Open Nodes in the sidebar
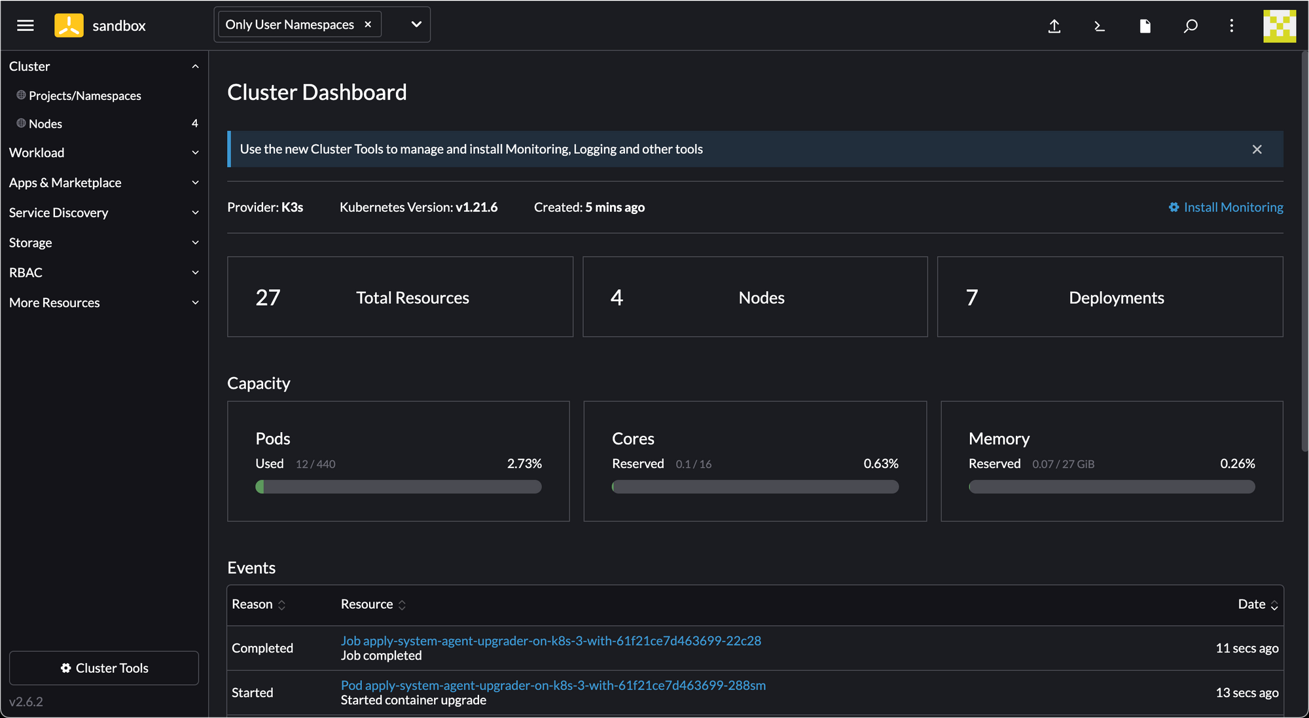This screenshot has width=1309, height=718. pos(45,124)
